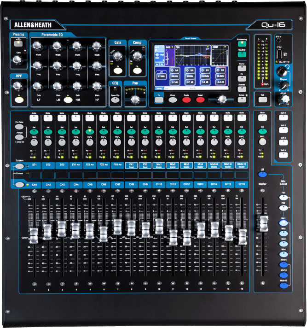This screenshot has width=307, height=328.
Task: Switch to the upper ST1 layer button
Action: pyautogui.click(x=19, y=166)
